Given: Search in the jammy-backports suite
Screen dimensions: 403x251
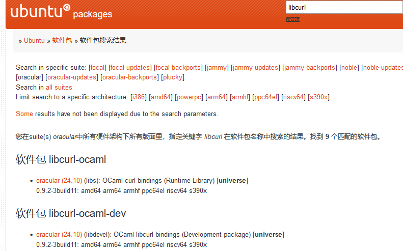Looking at the screenshot, I should pyautogui.click(x=310, y=68).
